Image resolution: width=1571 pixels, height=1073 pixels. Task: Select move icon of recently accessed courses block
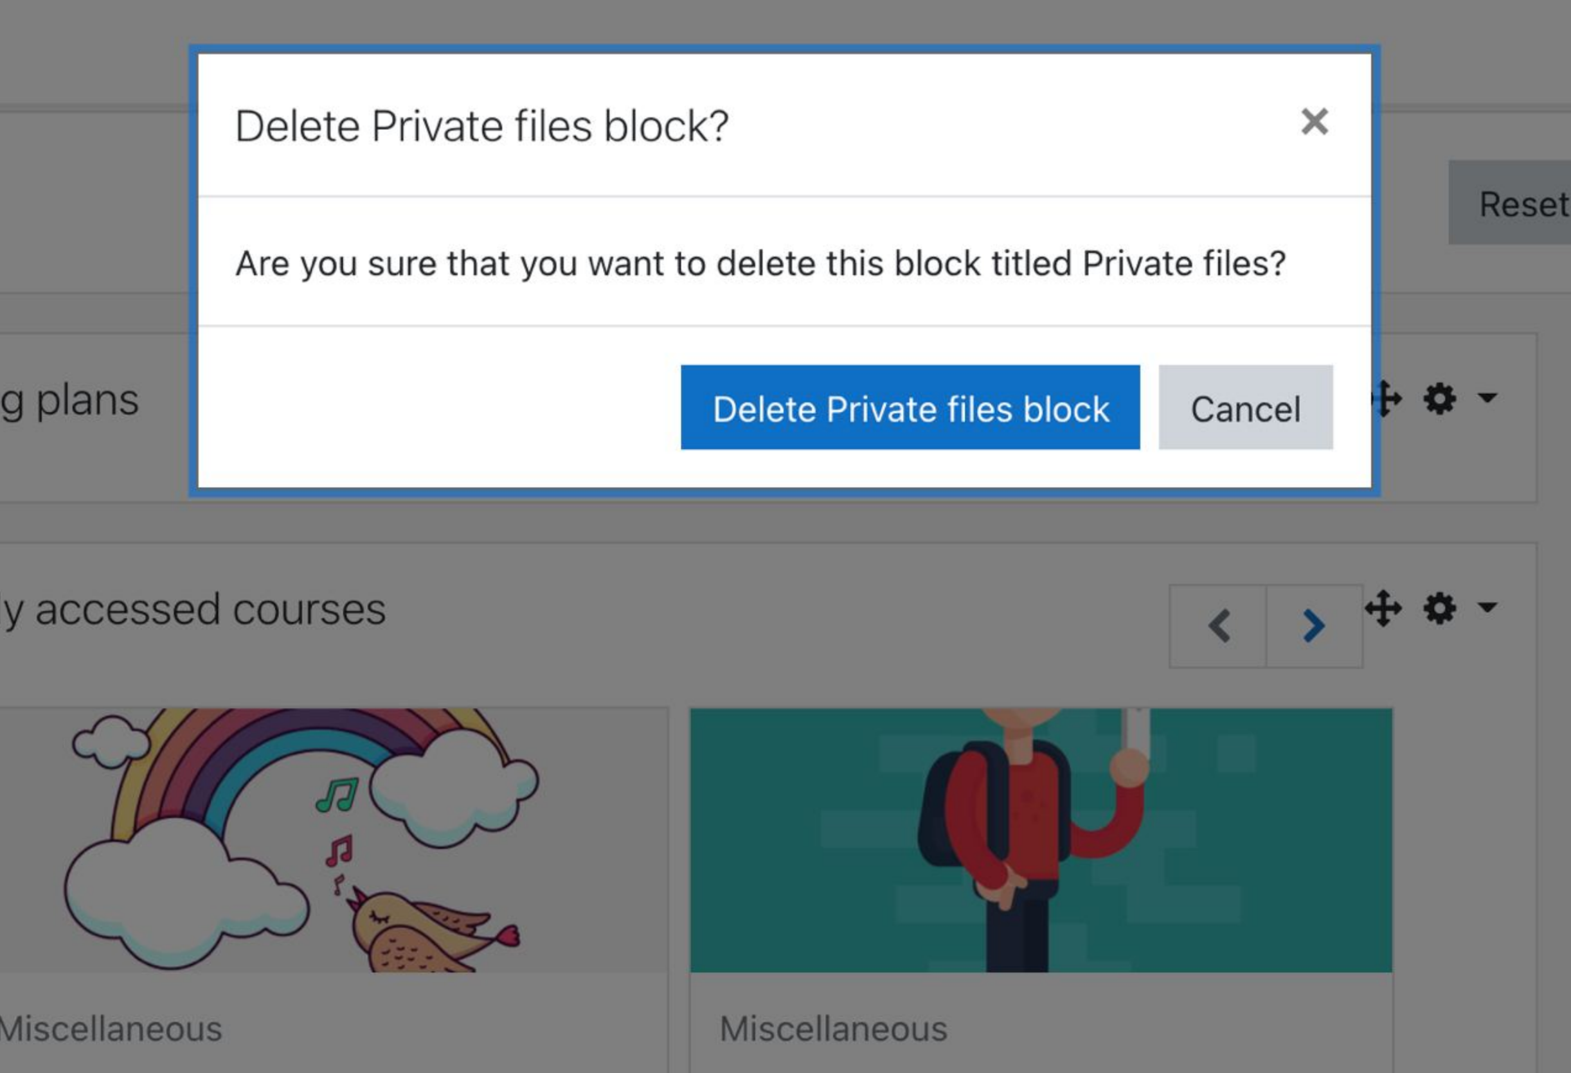(1383, 608)
